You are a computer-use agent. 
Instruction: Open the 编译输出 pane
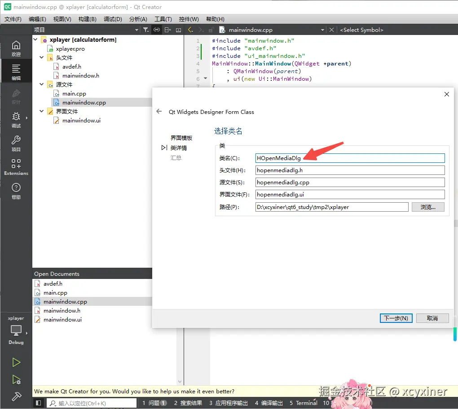click(x=269, y=403)
